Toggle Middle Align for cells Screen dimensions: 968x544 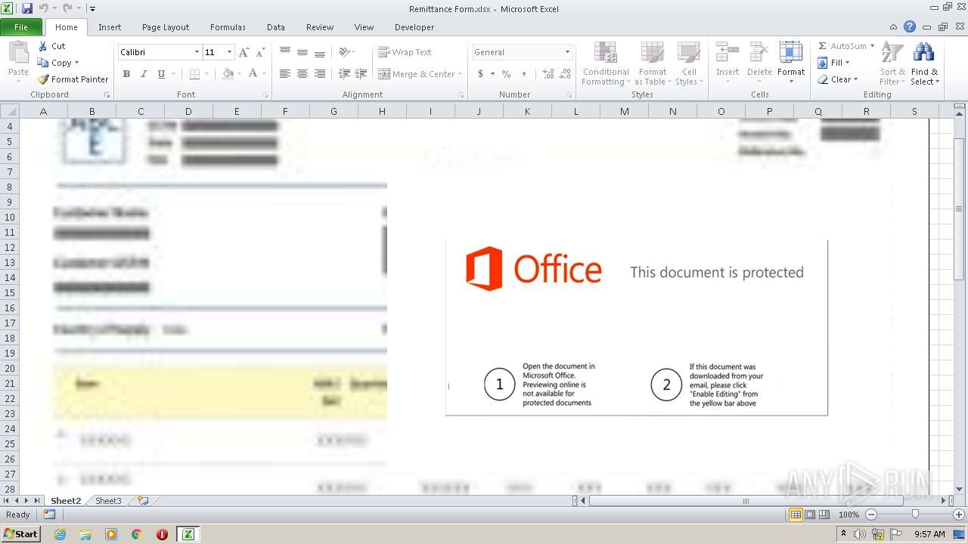[x=302, y=52]
